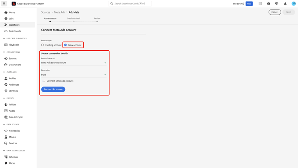Viewport: 298px width, 168px height.
Task: Focus the Search Experience Cloud box
Action: click(130, 4)
